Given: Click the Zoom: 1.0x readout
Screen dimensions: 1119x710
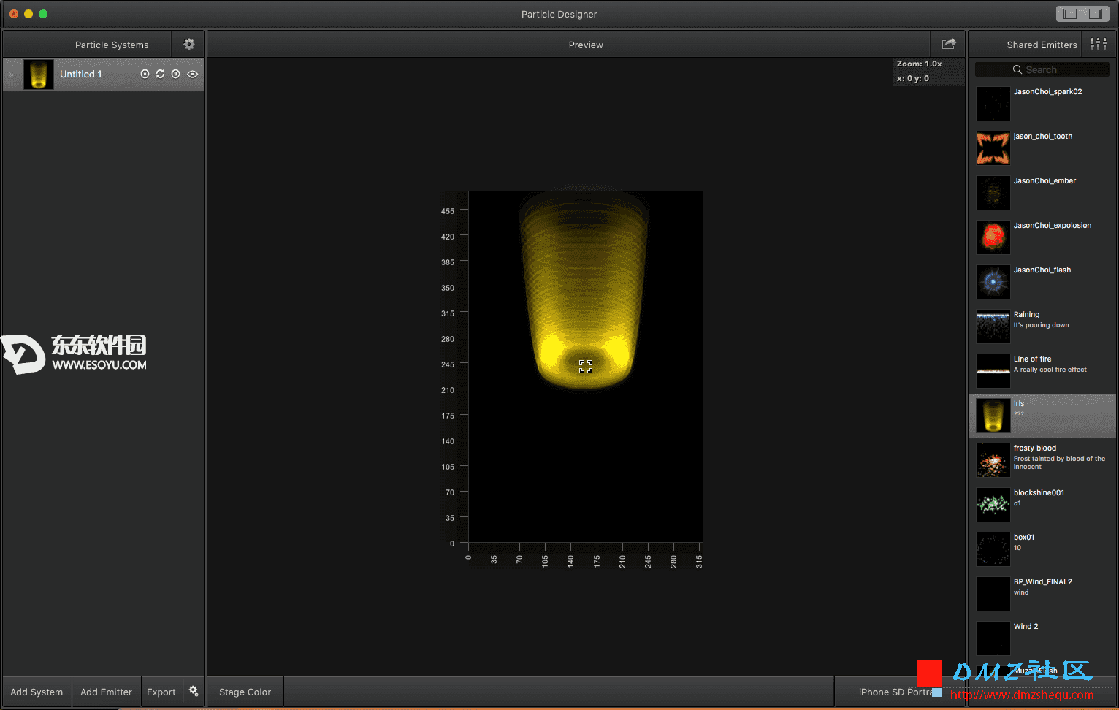Looking at the screenshot, I should pos(919,64).
